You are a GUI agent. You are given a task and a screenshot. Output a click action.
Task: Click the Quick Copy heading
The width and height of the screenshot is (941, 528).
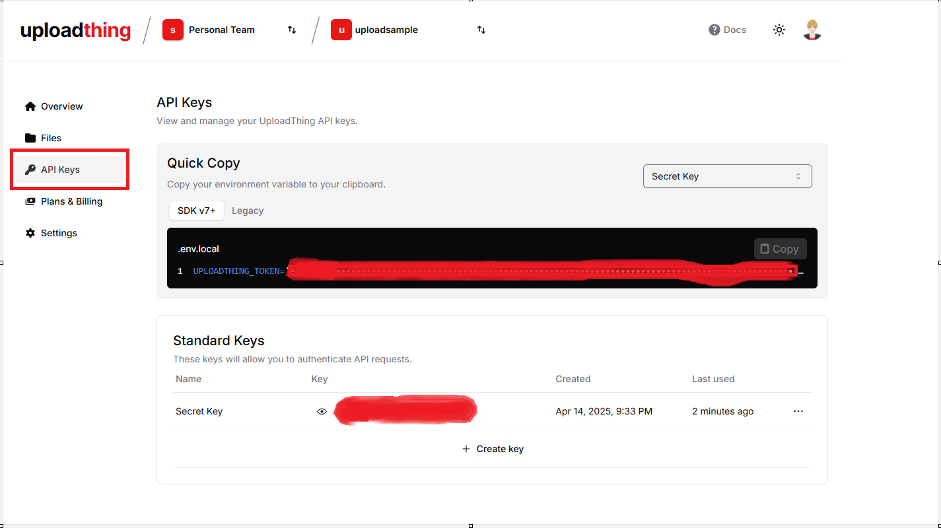coord(203,163)
